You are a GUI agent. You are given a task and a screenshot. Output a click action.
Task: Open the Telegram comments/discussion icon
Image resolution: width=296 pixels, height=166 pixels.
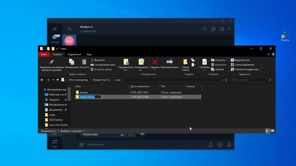[x=213, y=29]
